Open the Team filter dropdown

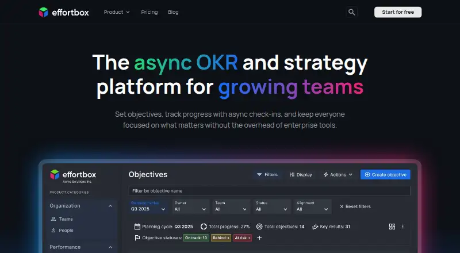pos(231,206)
